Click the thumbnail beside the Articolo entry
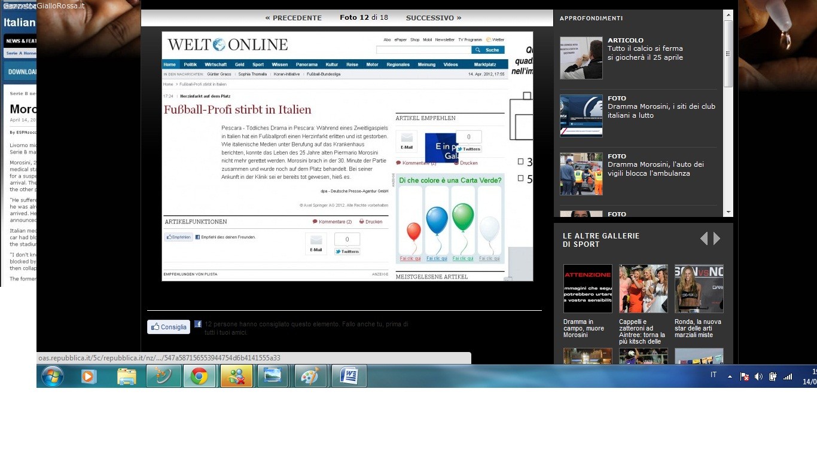817x459 pixels. click(581, 58)
